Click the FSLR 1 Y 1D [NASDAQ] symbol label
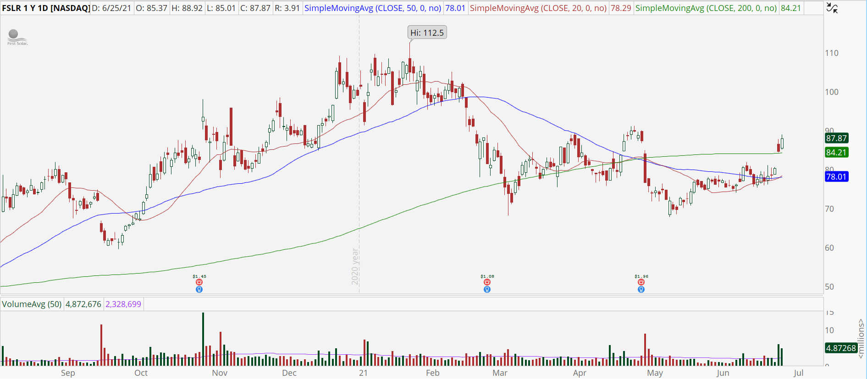 coord(46,8)
